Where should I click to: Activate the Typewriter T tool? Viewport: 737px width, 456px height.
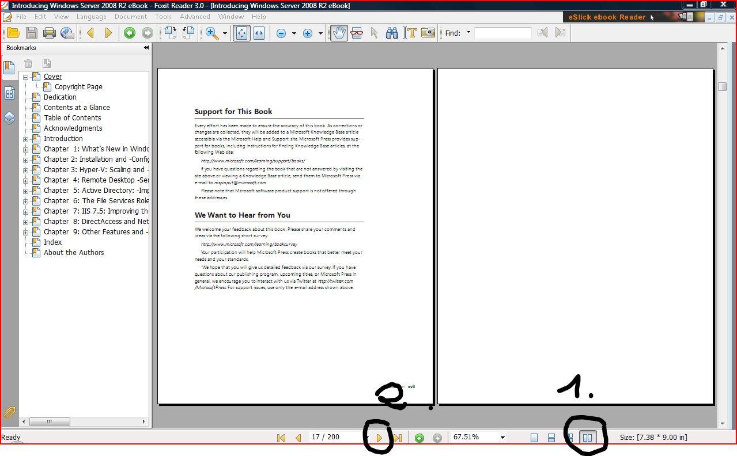click(x=410, y=33)
